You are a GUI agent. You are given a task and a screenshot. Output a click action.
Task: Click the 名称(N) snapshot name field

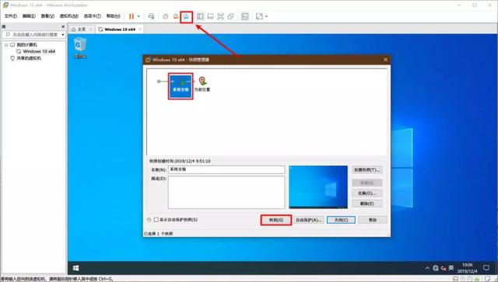(226, 169)
